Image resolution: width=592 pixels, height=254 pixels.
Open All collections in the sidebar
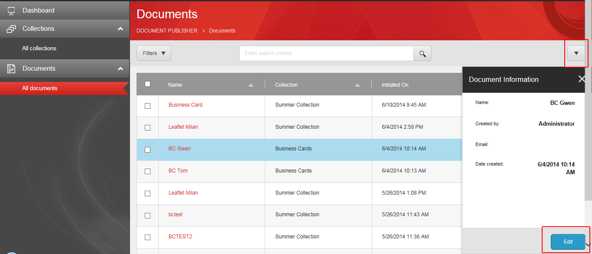point(39,49)
